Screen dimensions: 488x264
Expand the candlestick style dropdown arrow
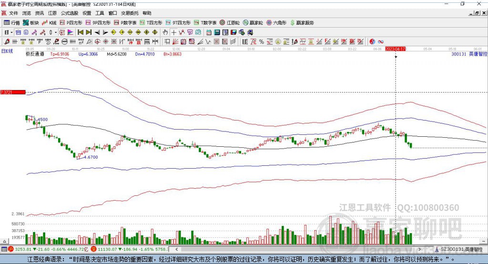(x=56, y=32)
